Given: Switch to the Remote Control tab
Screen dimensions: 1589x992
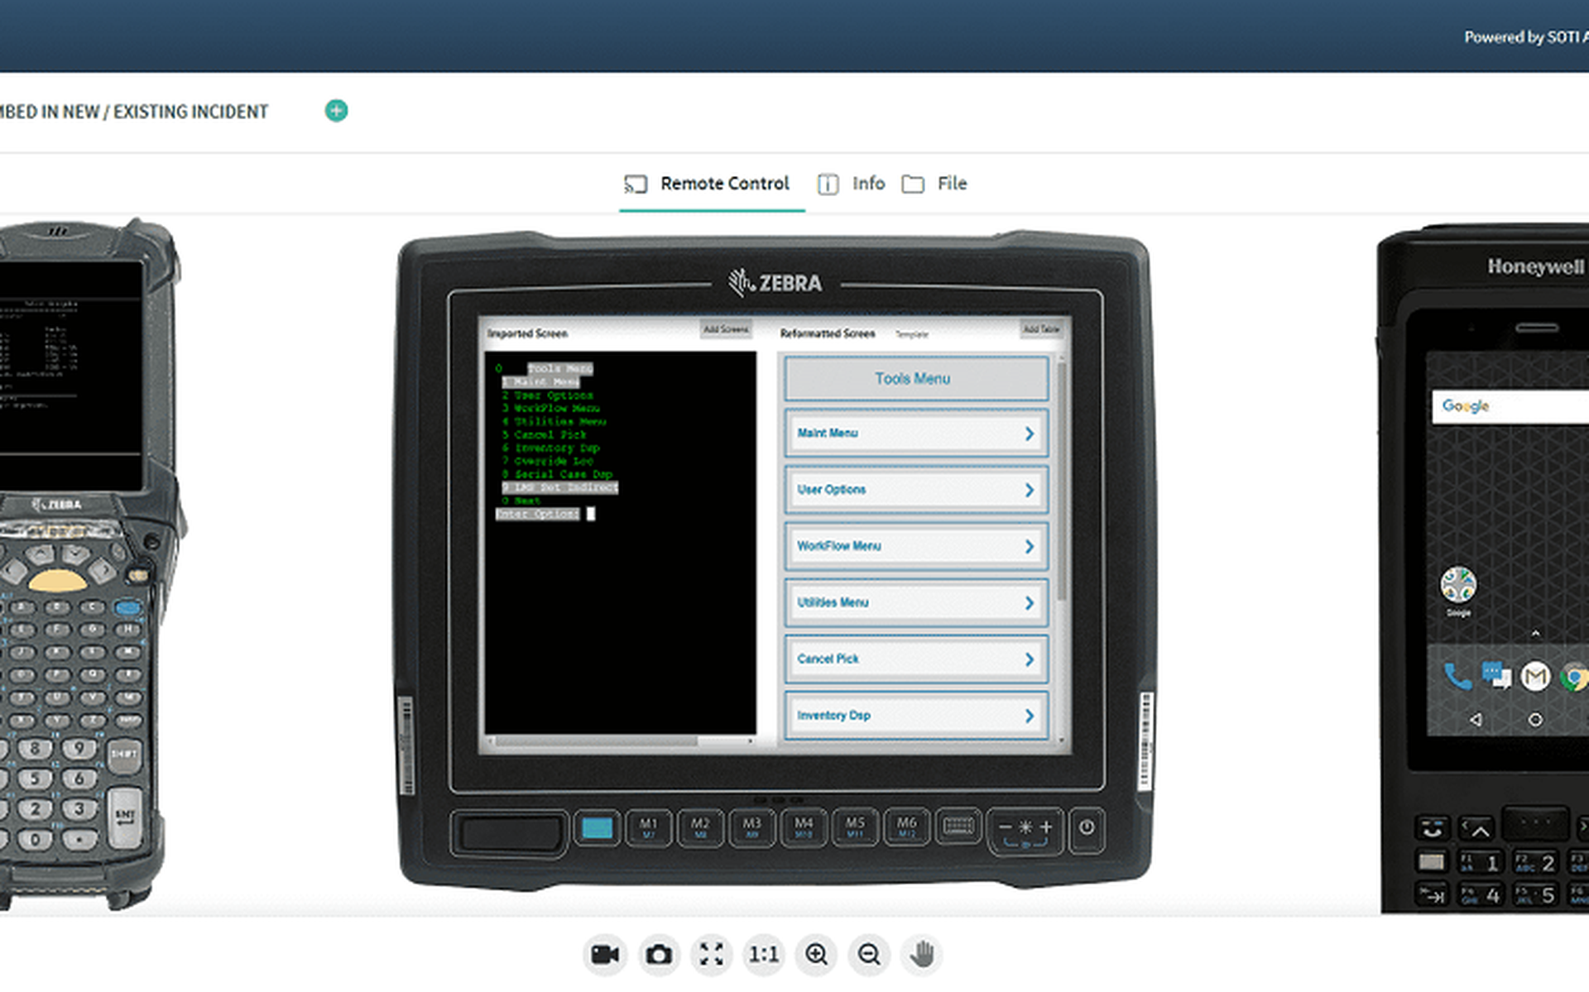Looking at the screenshot, I should [x=711, y=184].
